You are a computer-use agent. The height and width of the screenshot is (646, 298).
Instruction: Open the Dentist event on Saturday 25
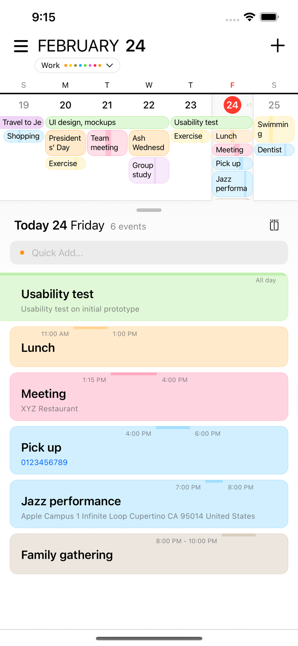pyautogui.click(x=274, y=149)
